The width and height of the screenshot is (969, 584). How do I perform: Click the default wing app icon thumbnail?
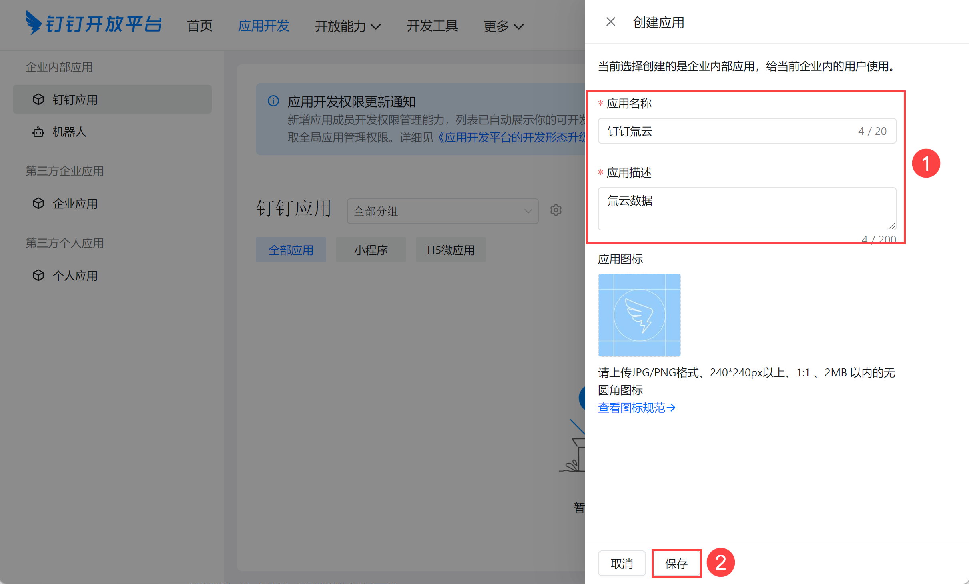(x=639, y=315)
